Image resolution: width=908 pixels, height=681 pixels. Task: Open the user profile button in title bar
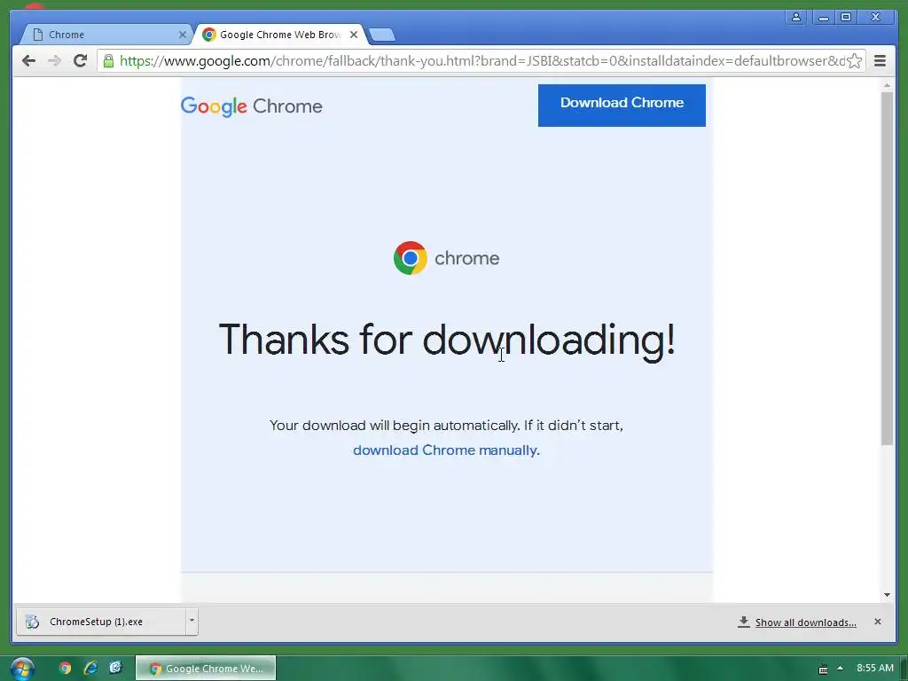click(796, 17)
